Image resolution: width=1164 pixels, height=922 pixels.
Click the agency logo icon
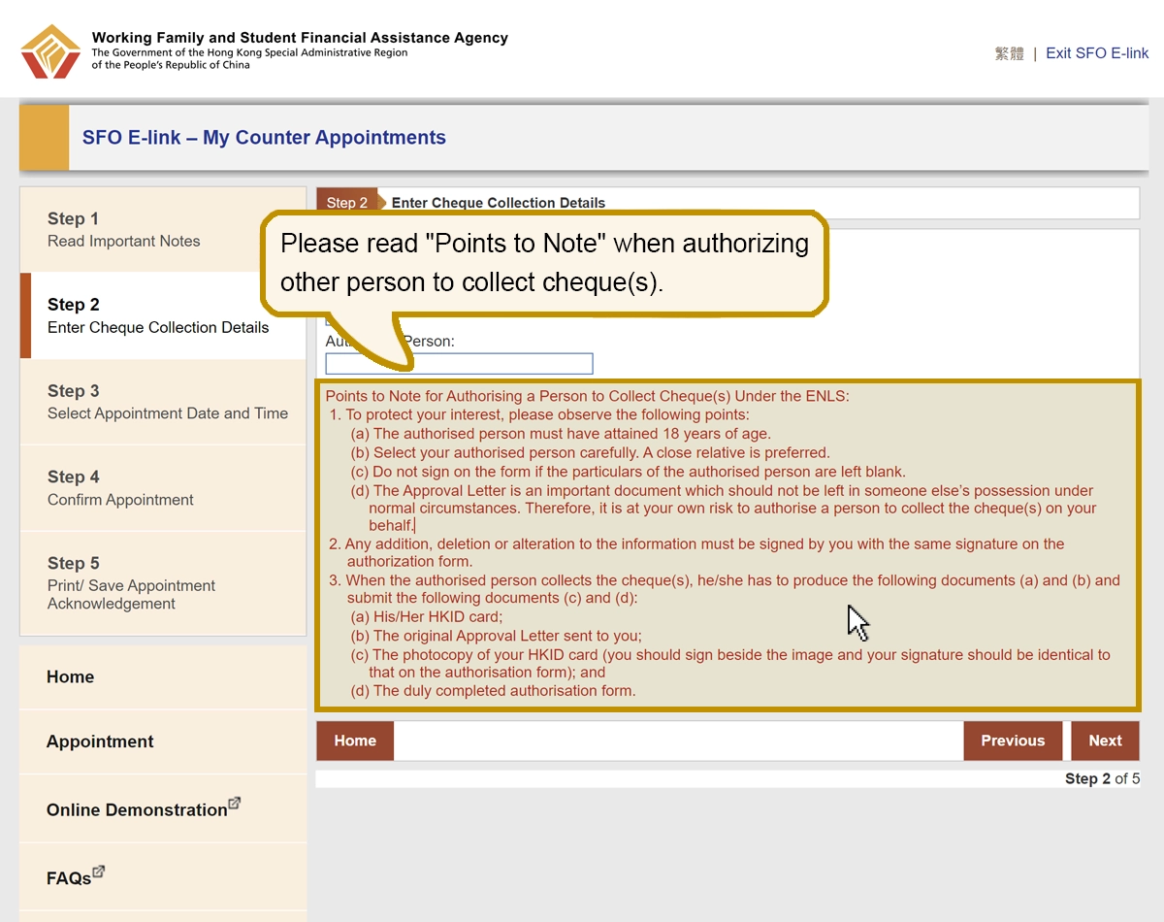point(51,51)
